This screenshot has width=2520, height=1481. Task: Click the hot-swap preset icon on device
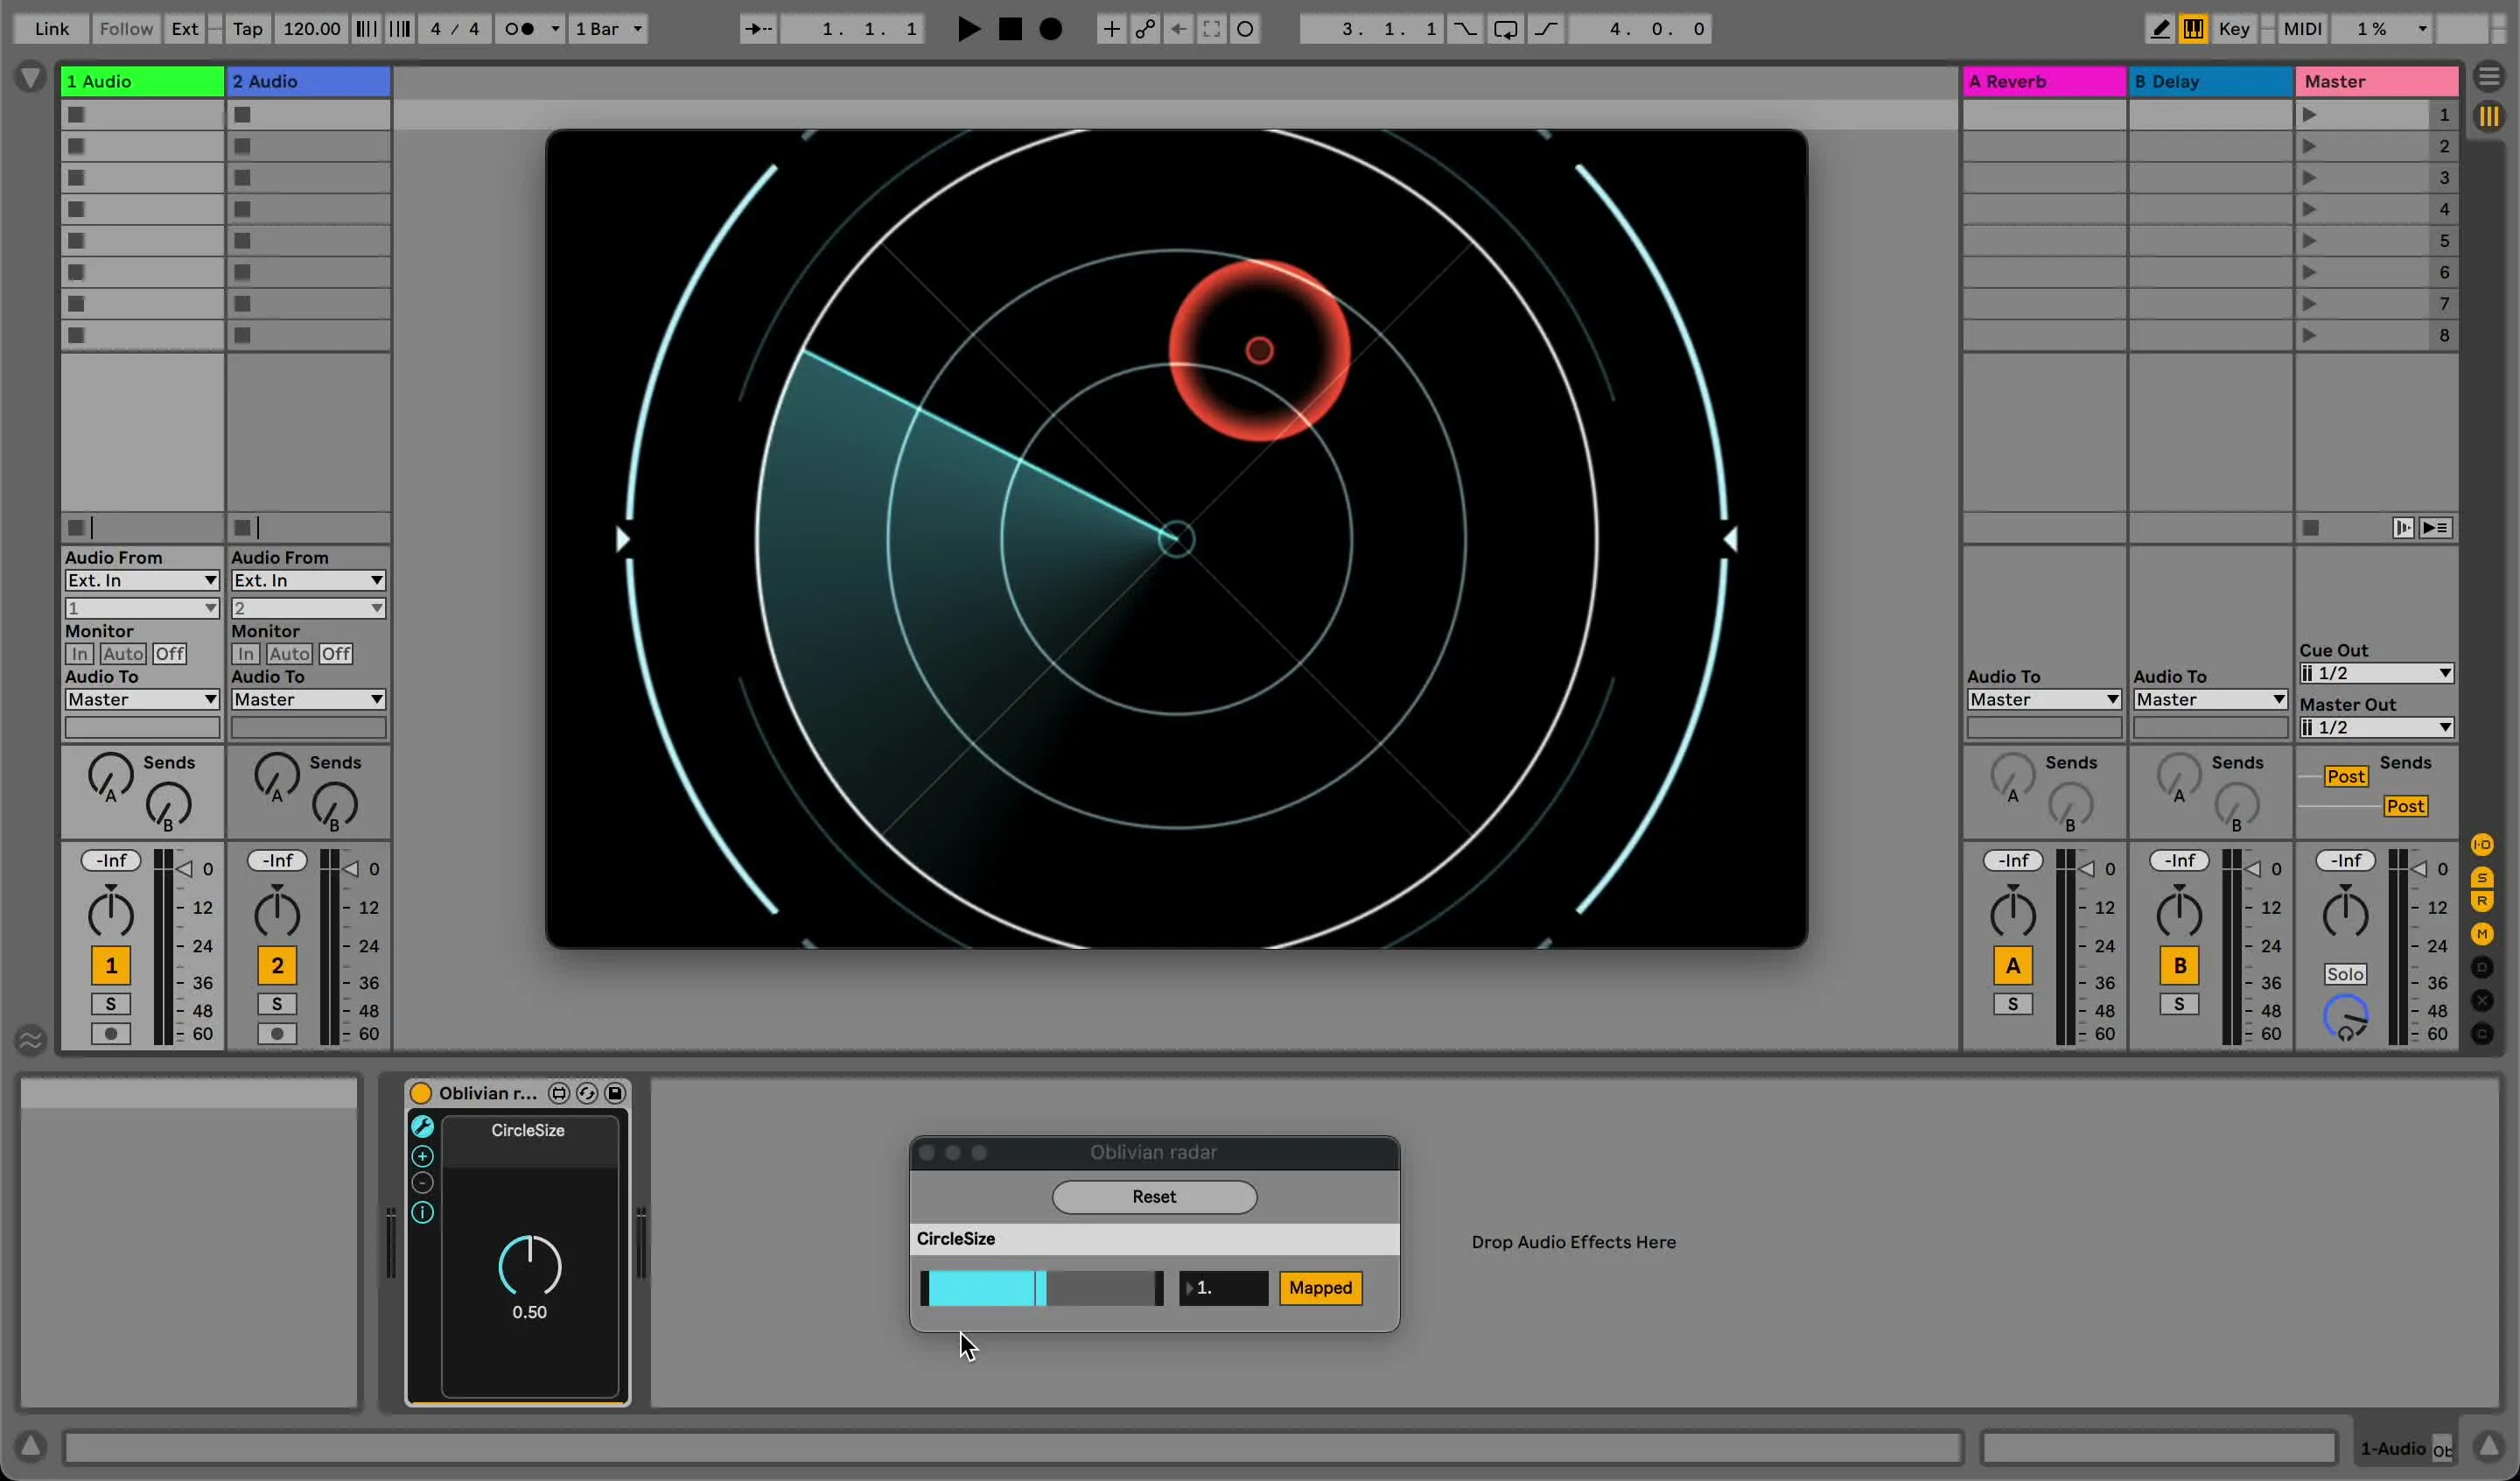587,1092
